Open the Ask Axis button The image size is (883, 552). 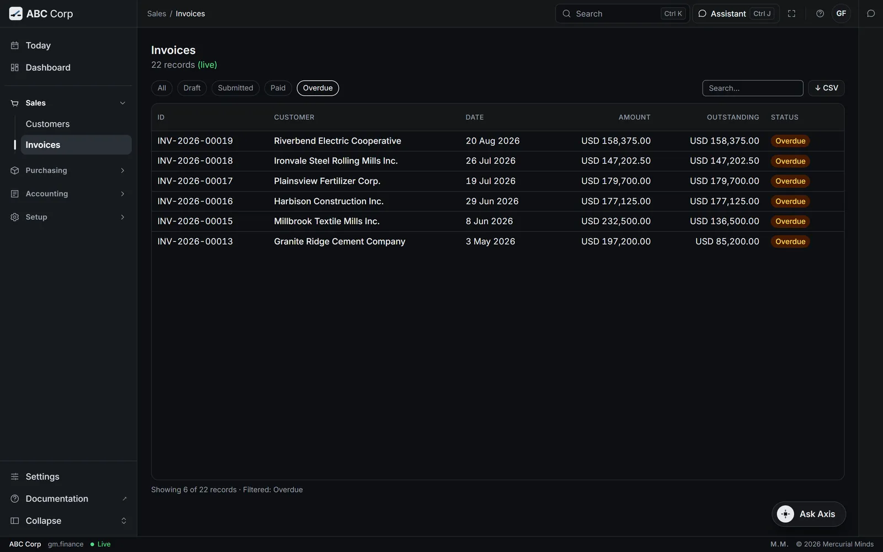pos(808,514)
